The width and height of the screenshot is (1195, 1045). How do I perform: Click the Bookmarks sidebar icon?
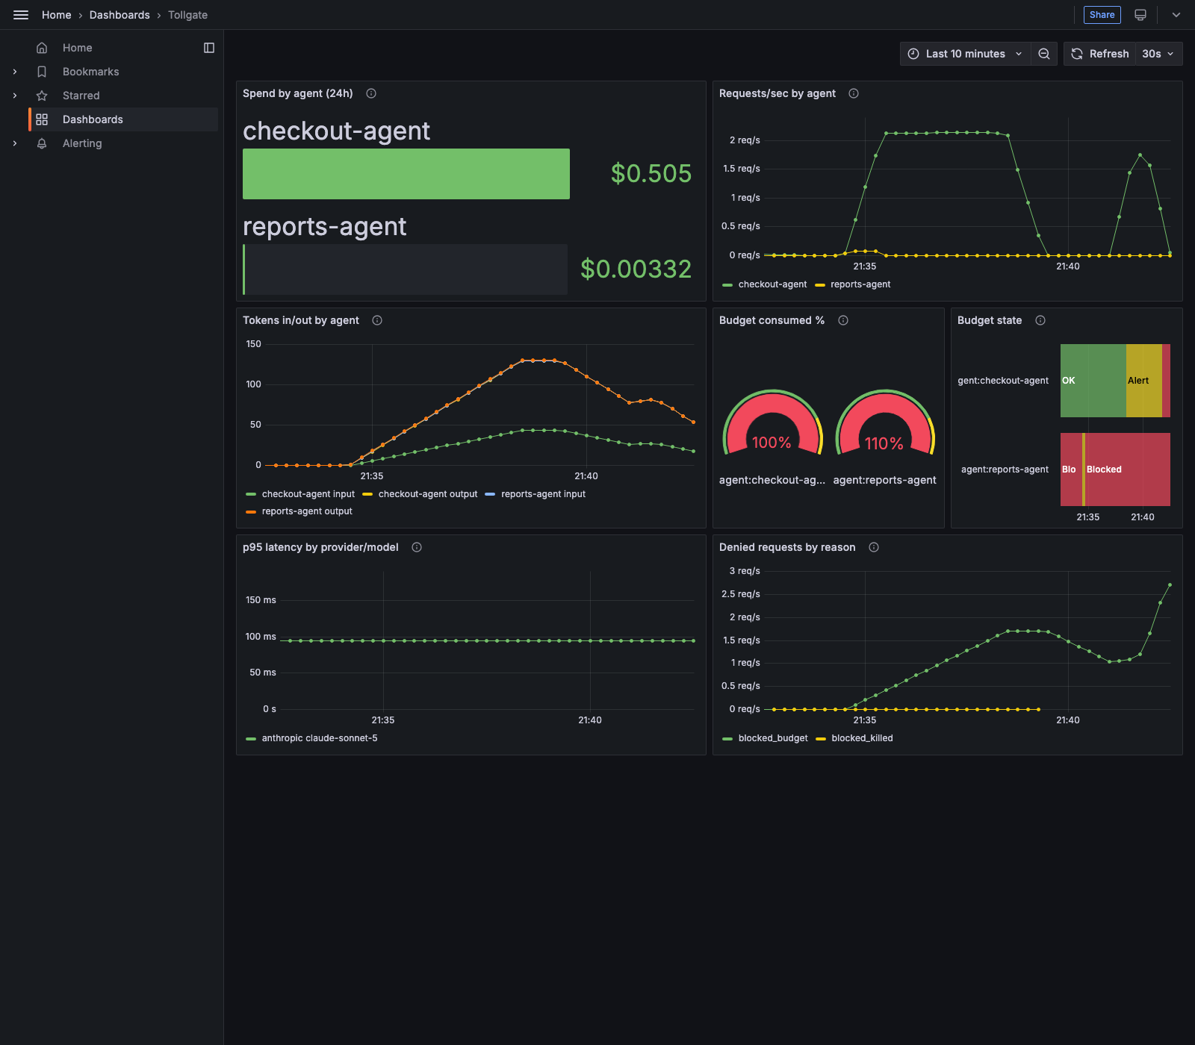point(42,72)
